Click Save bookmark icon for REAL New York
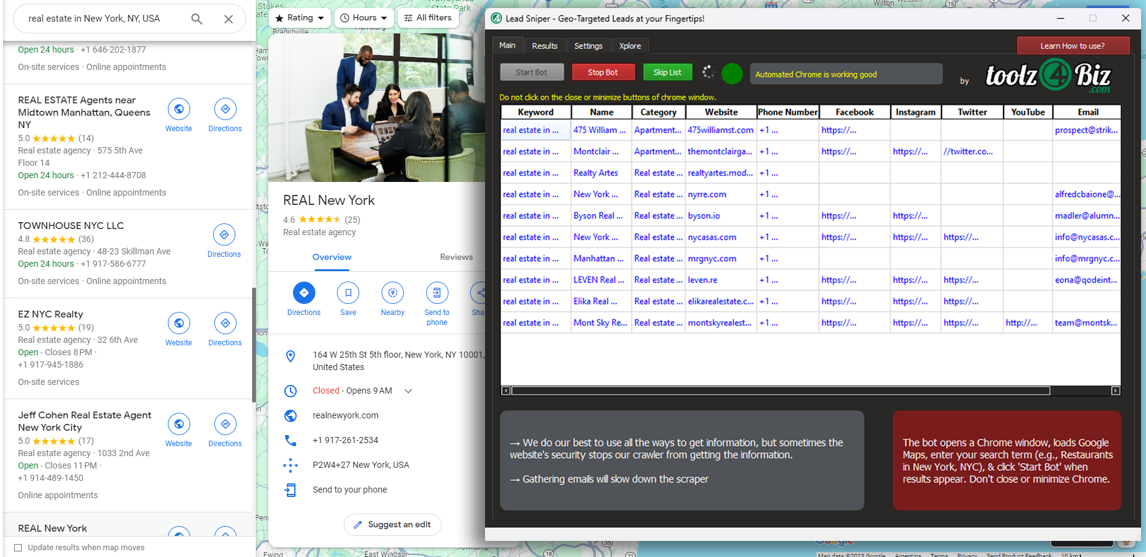This screenshot has height=557, width=1146. point(348,293)
